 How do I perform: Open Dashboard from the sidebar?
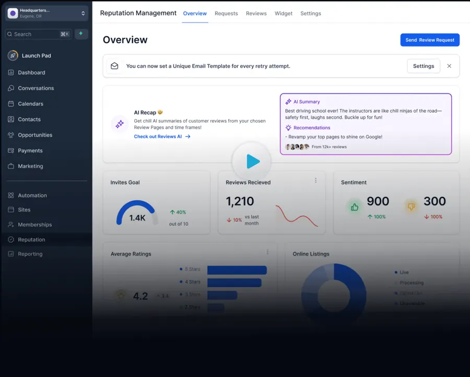31,72
